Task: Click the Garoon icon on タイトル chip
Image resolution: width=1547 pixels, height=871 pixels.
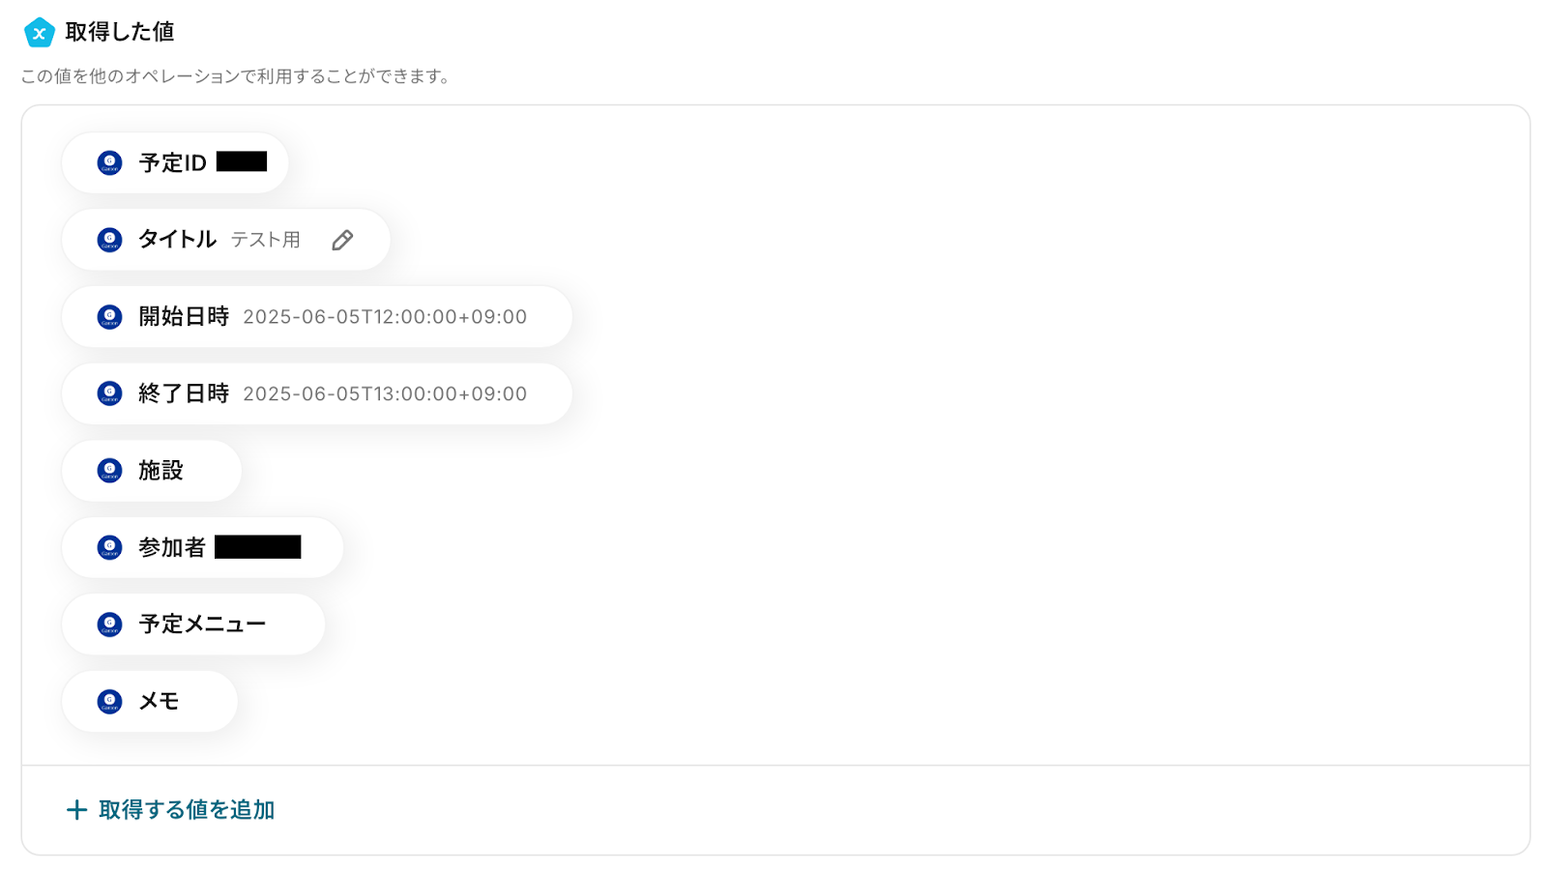Action: (x=109, y=240)
